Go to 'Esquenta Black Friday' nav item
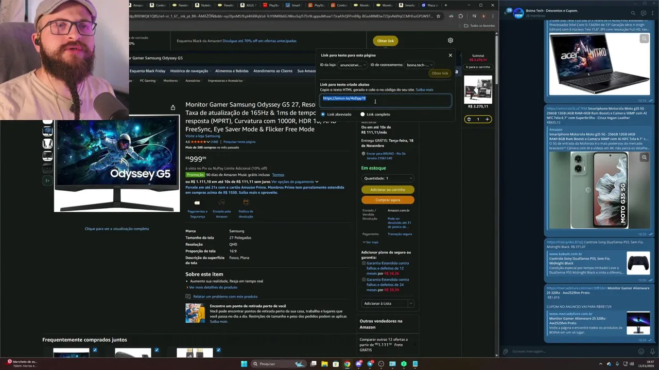Viewport: 659px width, 370px height. [x=147, y=71]
